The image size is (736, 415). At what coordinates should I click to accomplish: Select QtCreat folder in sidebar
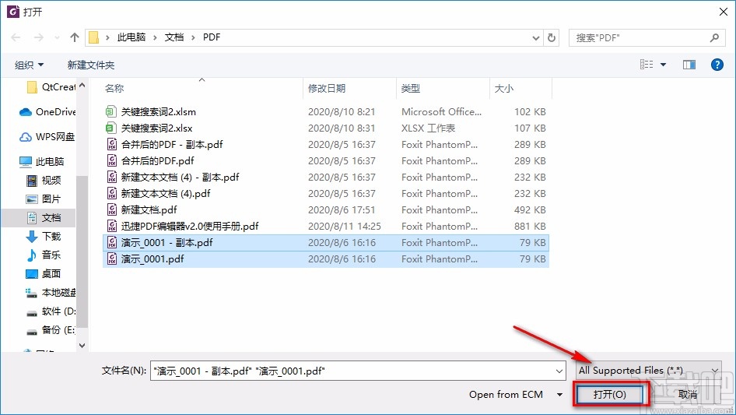coord(51,87)
